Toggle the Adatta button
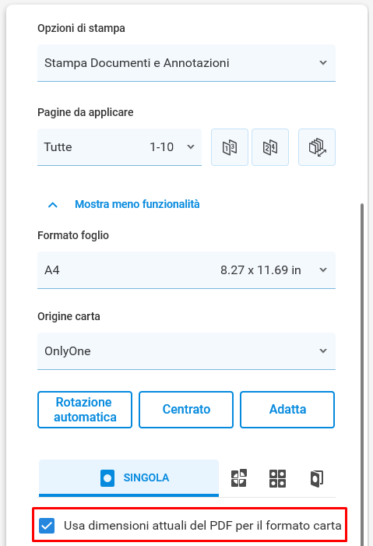Image resolution: width=373 pixels, height=546 pixels. pos(287,410)
